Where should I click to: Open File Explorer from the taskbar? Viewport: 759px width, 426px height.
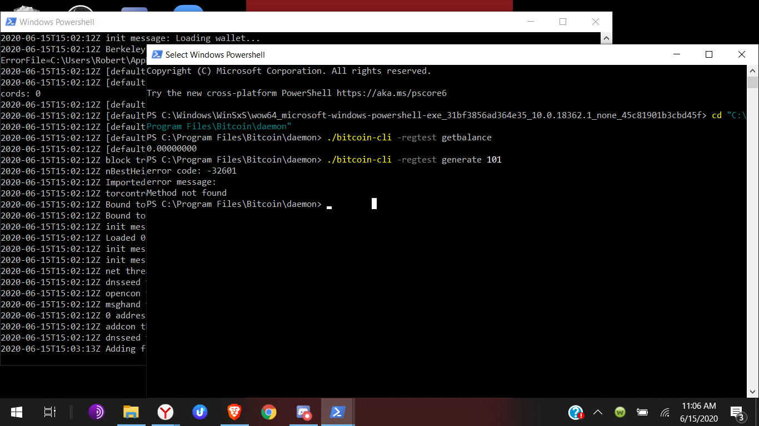(131, 412)
